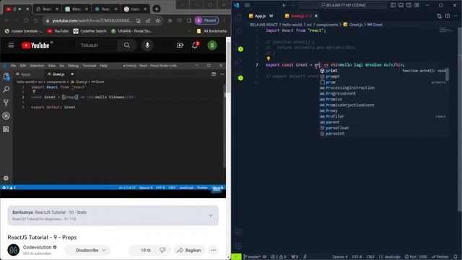Open the YouTube guide hamburger menu
This screenshot has width=462, height=260.
11,45
